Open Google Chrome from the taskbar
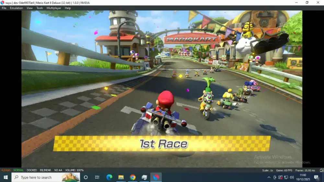 pyautogui.click(x=133, y=177)
